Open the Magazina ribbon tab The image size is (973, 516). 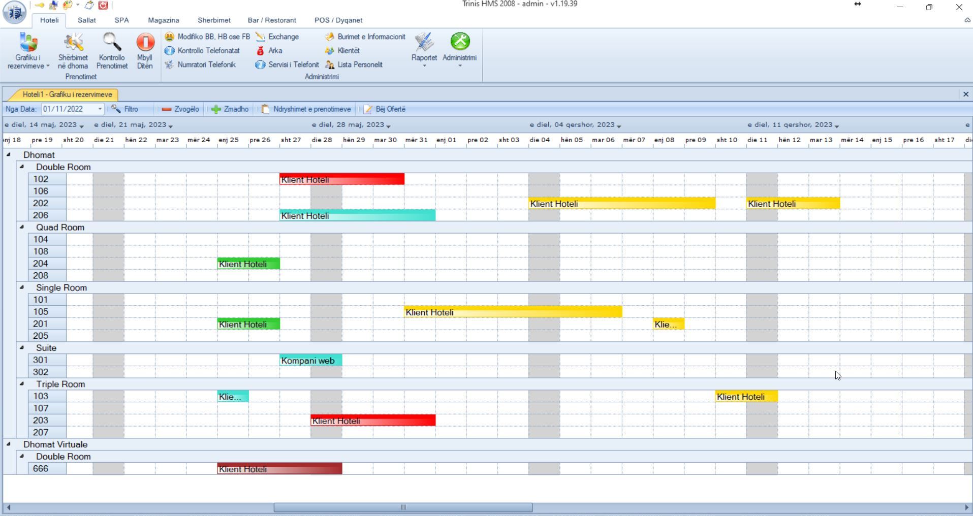point(163,20)
